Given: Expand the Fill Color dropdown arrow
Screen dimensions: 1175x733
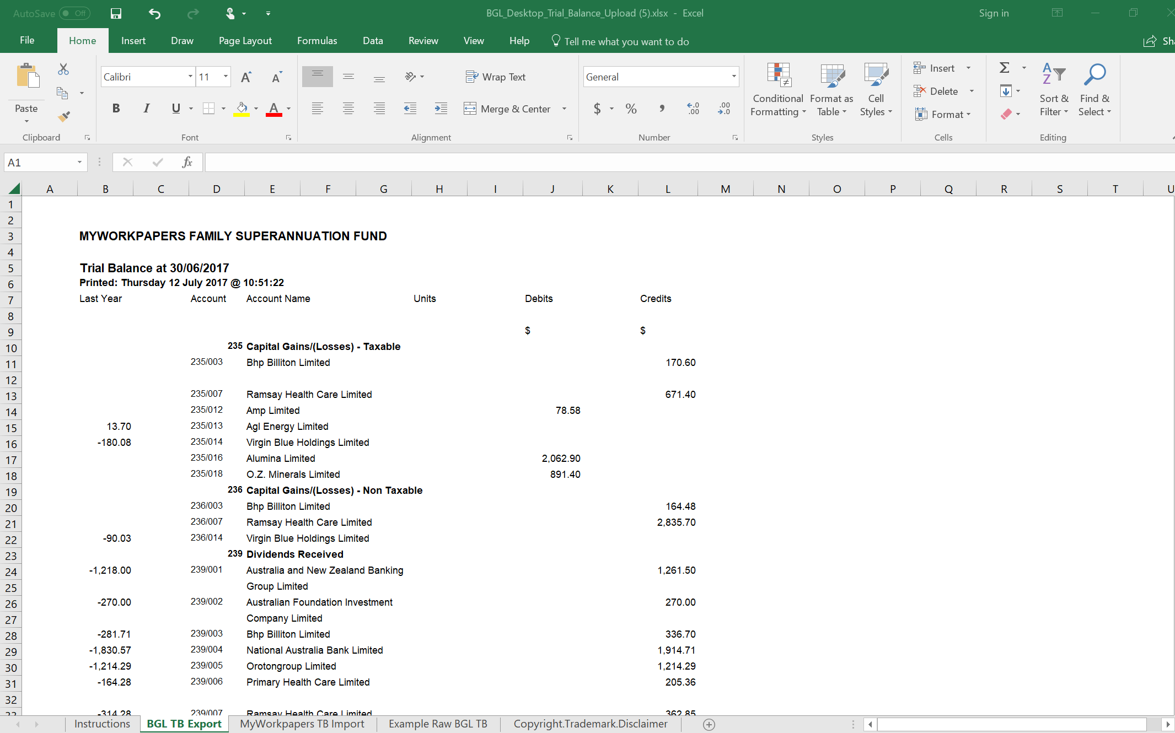Looking at the screenshot, I should [256, 109].
